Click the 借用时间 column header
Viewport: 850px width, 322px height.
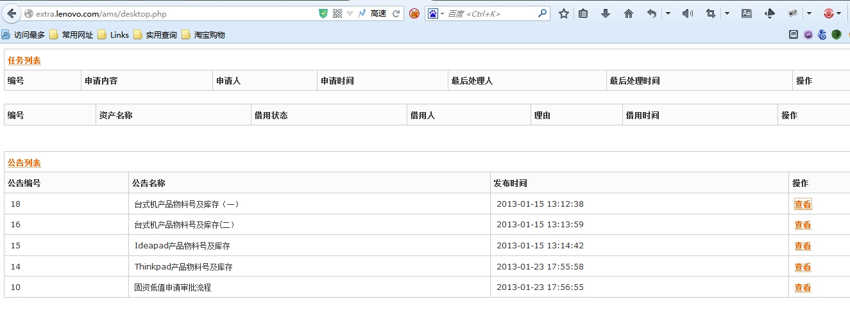point(643,115)
